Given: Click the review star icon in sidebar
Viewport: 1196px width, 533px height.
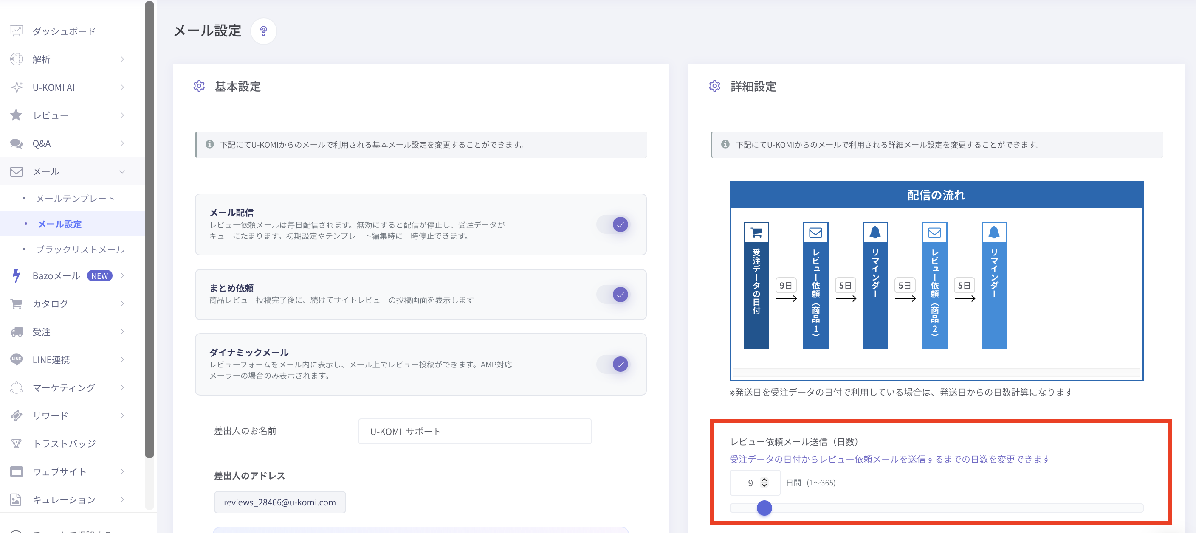Looking at the screenshot, I should click(16, 115).
